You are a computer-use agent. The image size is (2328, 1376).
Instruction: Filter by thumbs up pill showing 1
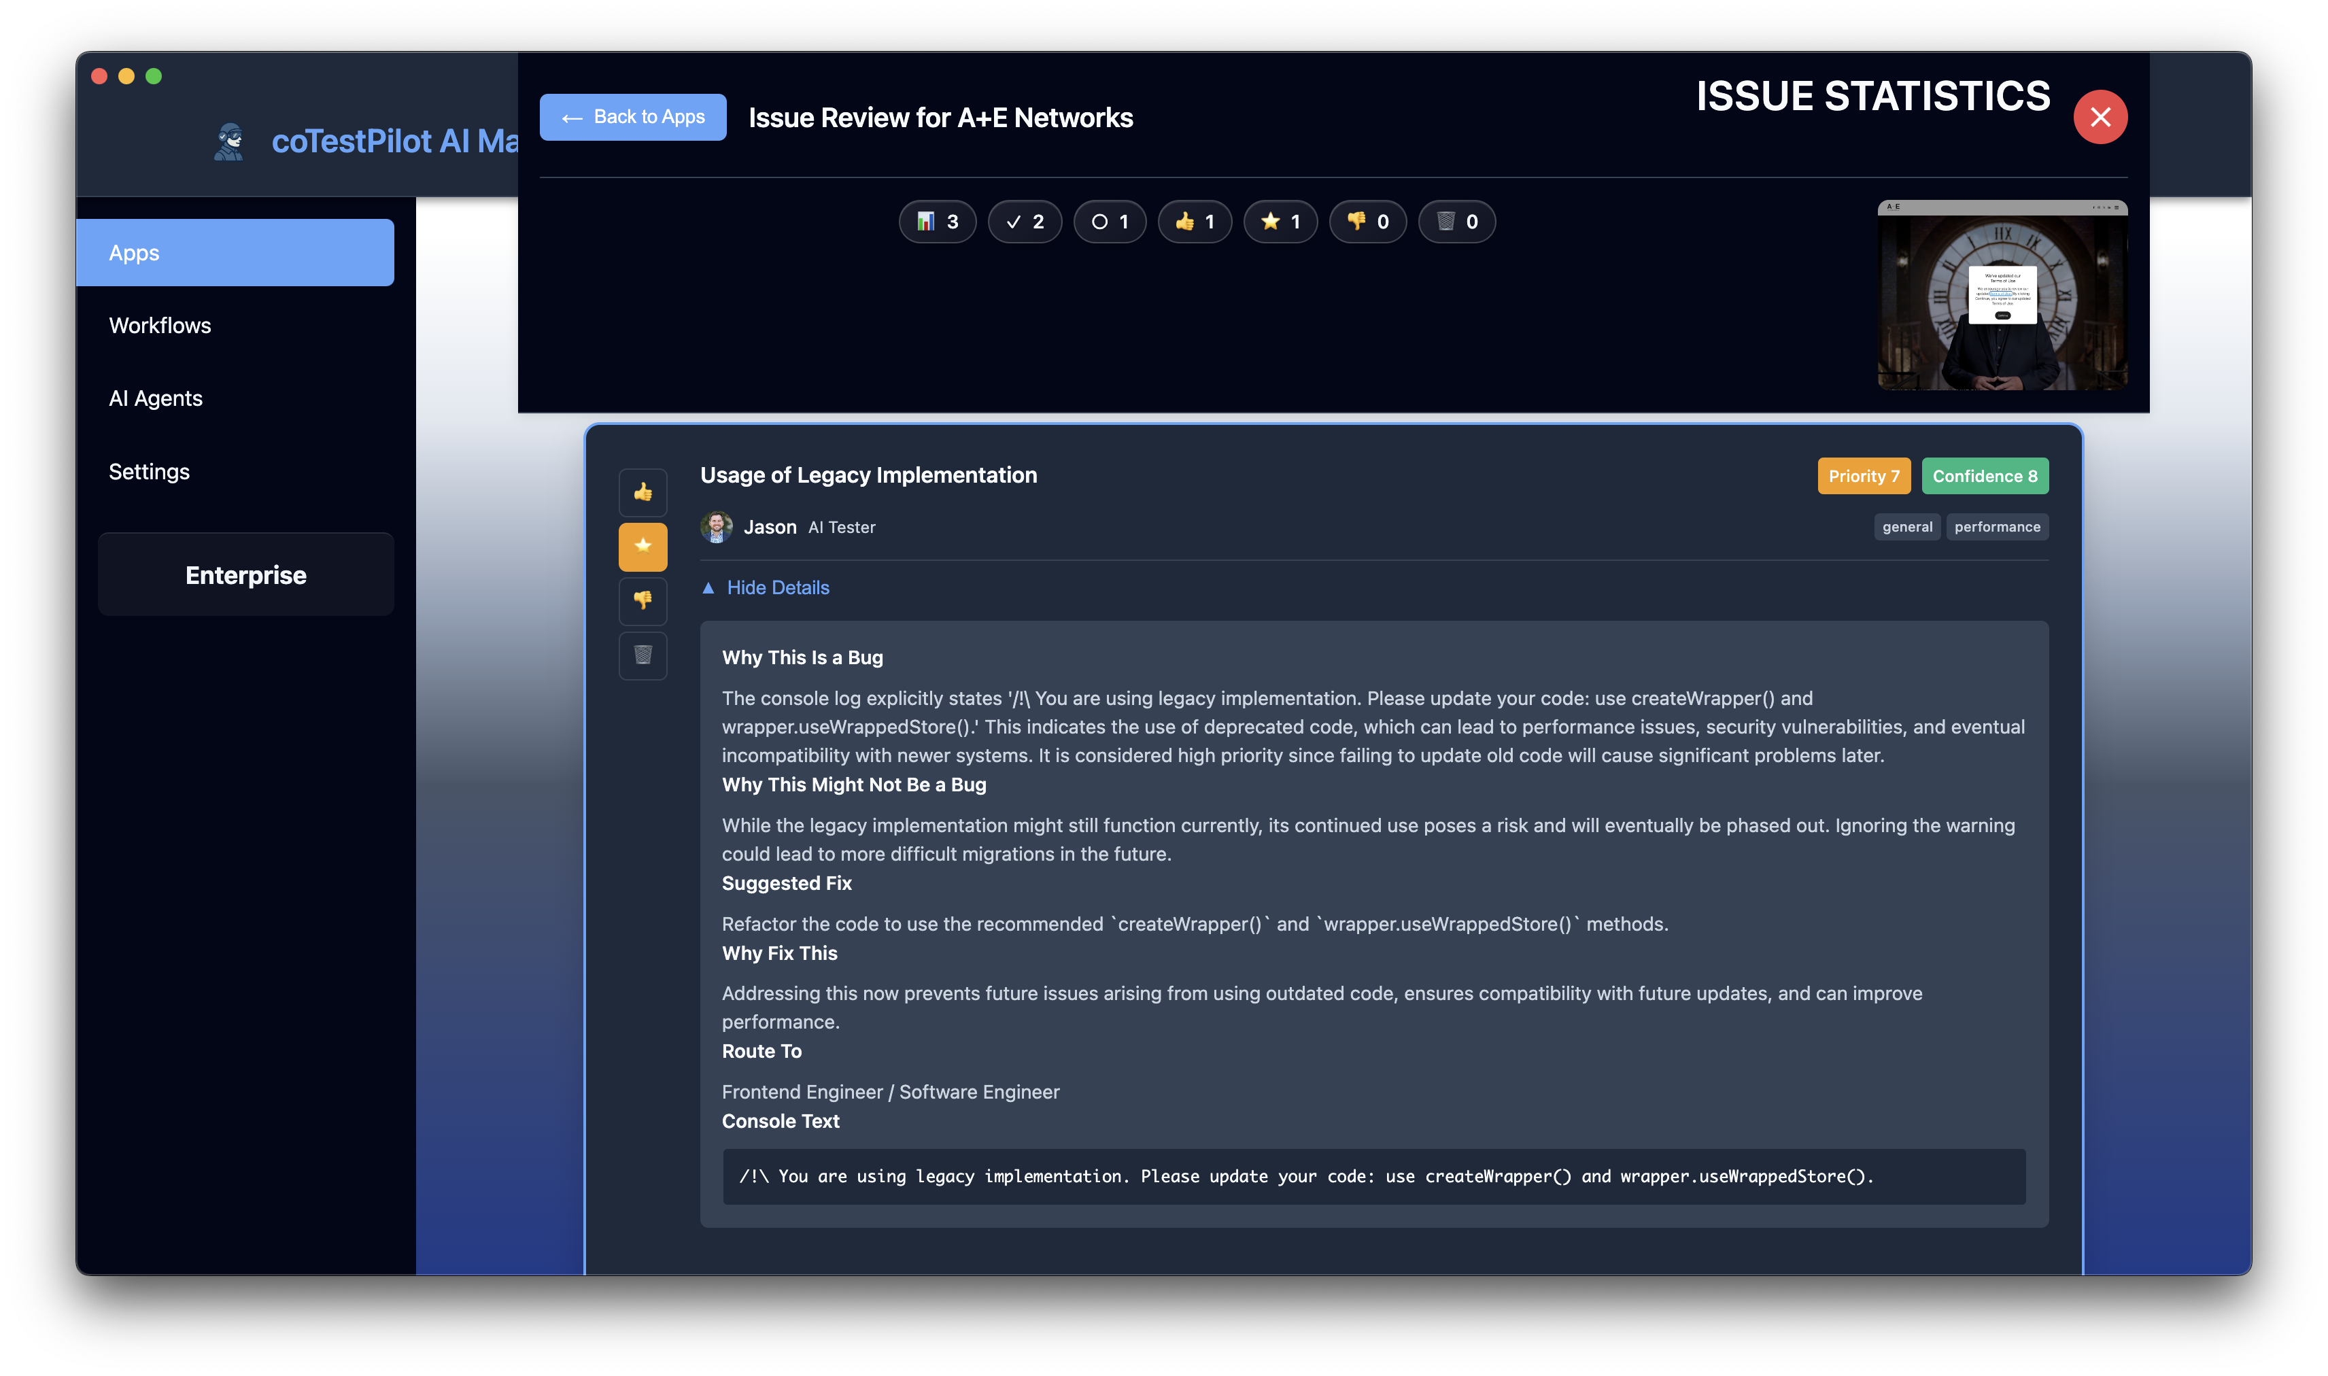1194,222
